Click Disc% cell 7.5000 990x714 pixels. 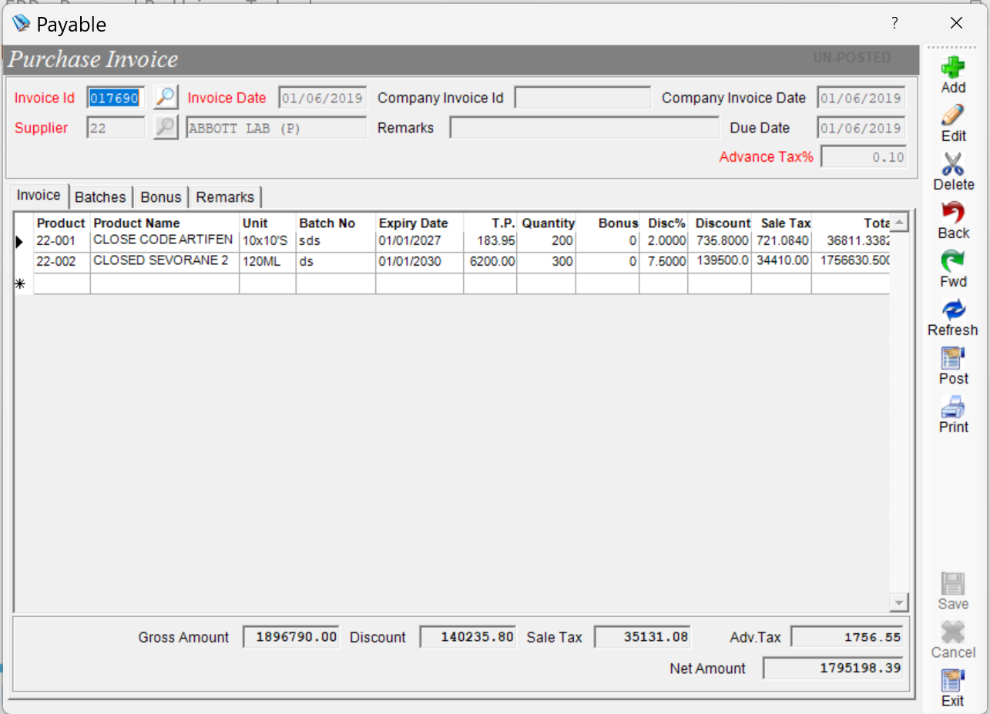click(x=663, y=262)
